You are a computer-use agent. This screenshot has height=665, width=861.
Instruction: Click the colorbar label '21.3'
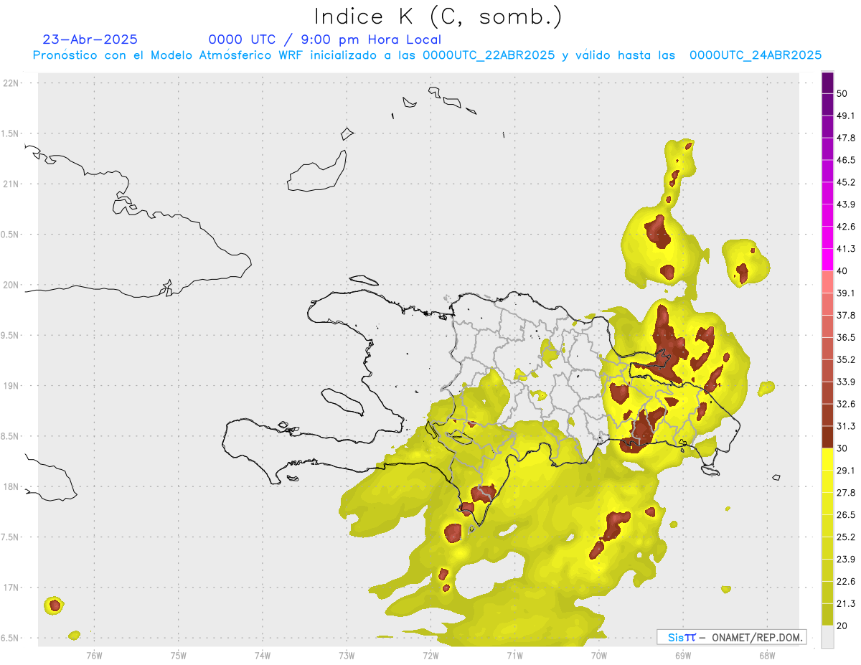(x=846, y=603)
